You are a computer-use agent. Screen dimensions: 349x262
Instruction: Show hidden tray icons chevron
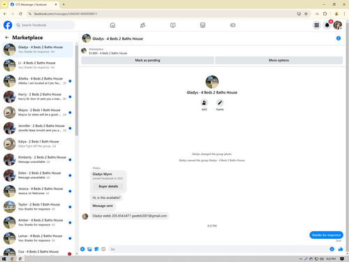[x=301, y=259]
